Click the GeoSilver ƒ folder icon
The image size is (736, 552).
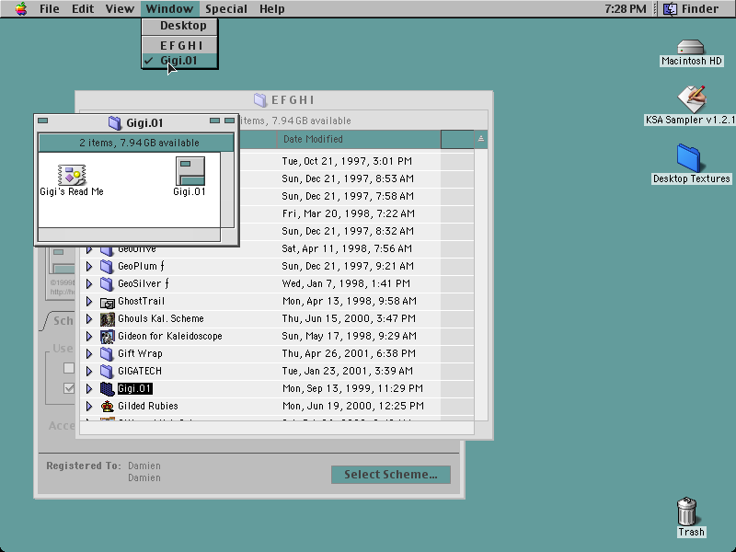point(107,284)
